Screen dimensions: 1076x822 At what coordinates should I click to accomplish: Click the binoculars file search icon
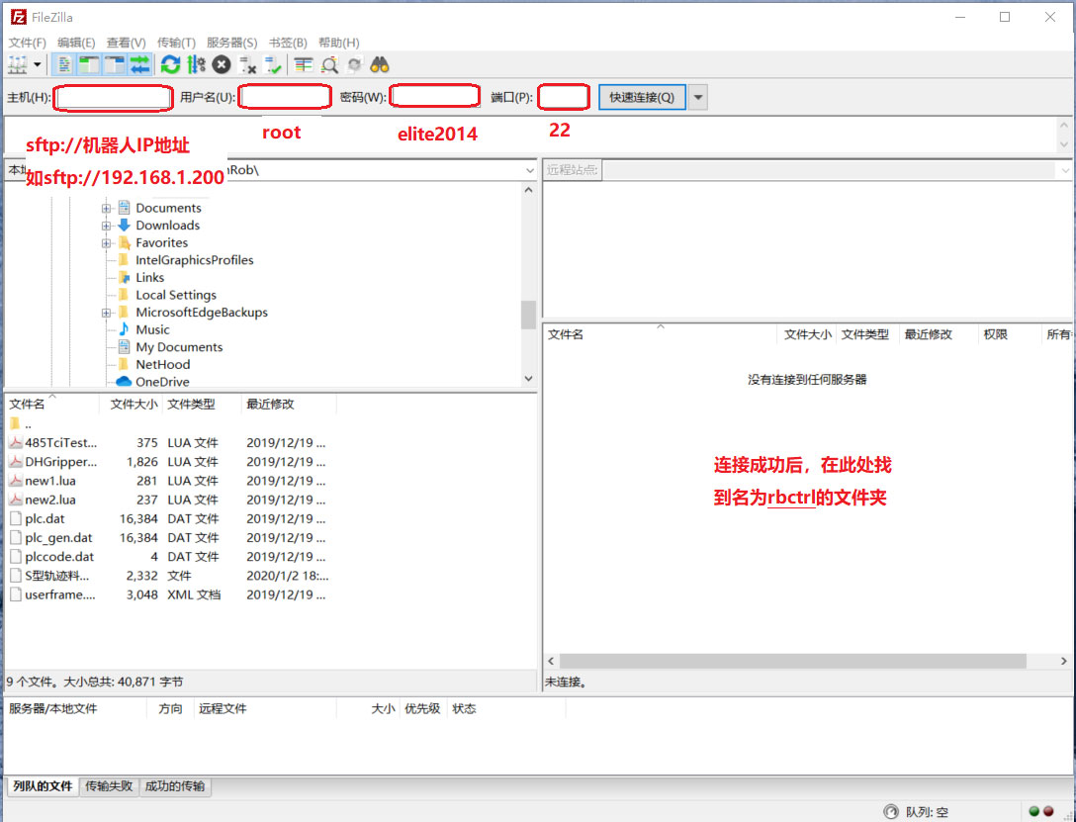(380, 65)
